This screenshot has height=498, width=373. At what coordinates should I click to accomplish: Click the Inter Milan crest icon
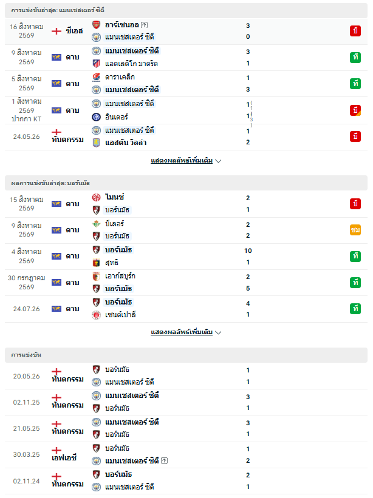(x=96, y=117)
